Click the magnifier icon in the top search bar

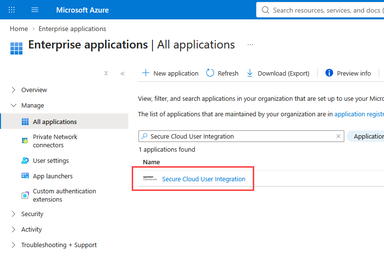265,10
